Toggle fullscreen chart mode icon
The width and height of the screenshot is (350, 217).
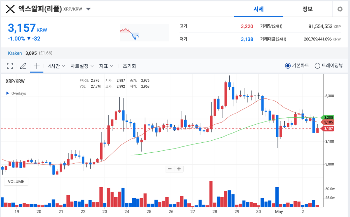(10, 66)
